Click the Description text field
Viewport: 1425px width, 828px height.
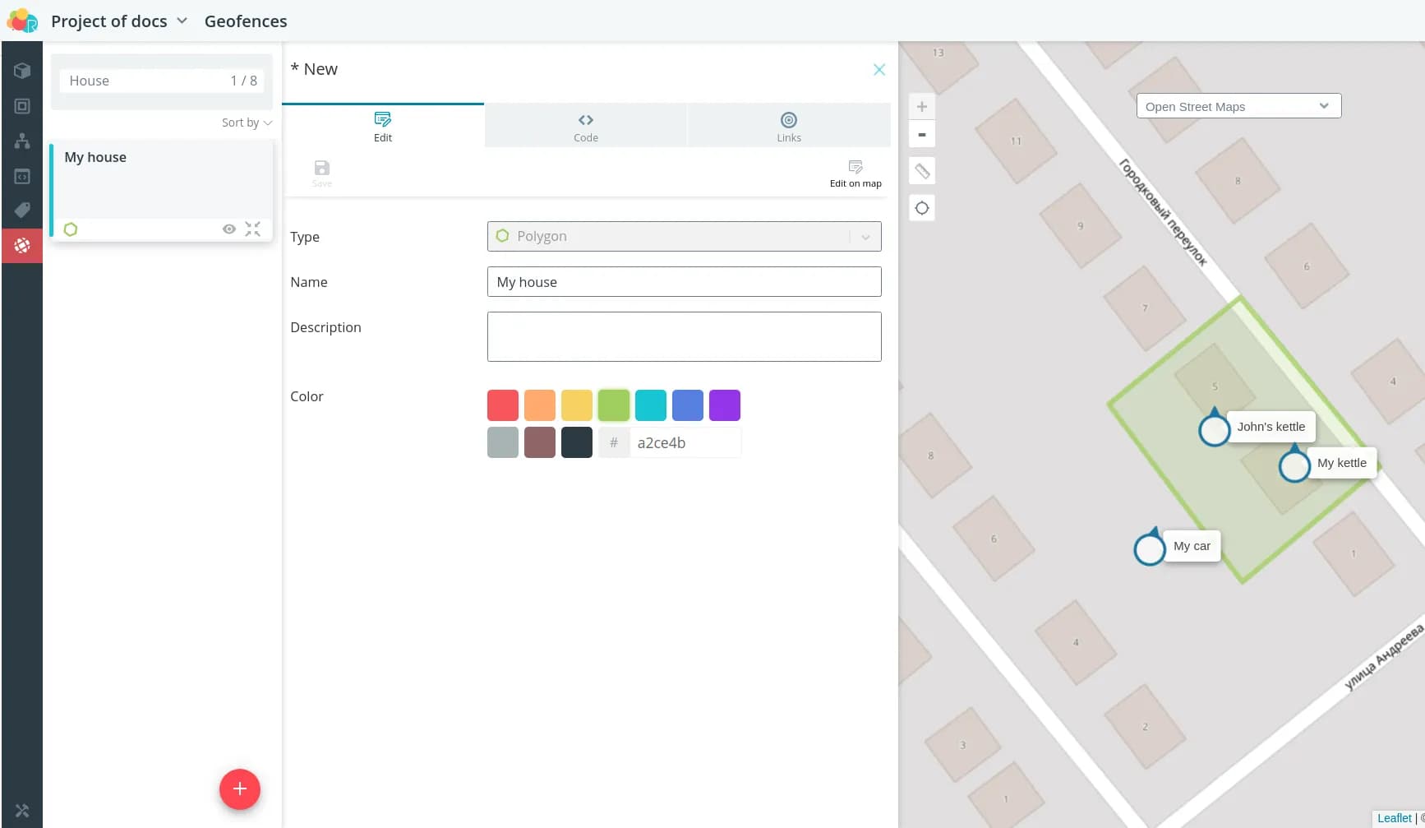684,336
